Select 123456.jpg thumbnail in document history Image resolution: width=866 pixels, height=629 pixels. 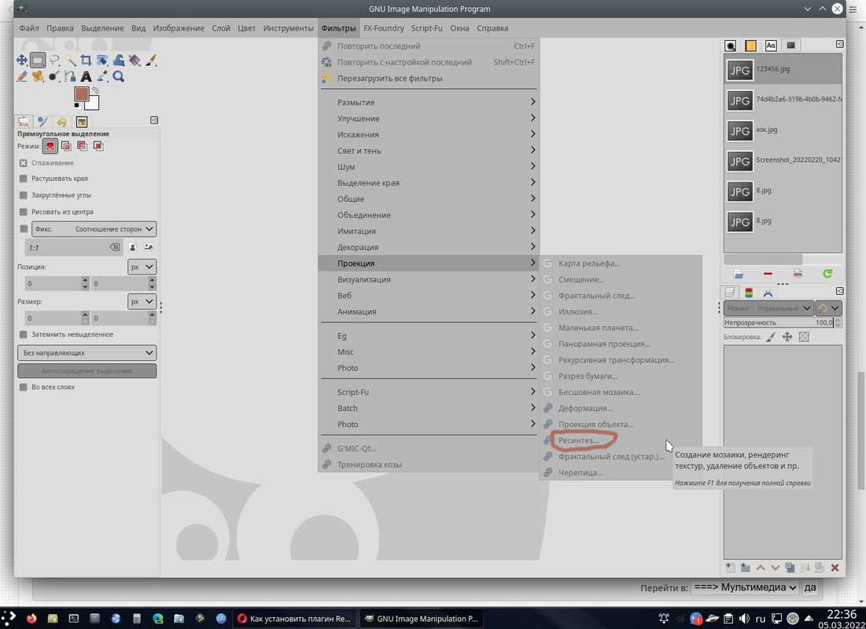[739, 70]
